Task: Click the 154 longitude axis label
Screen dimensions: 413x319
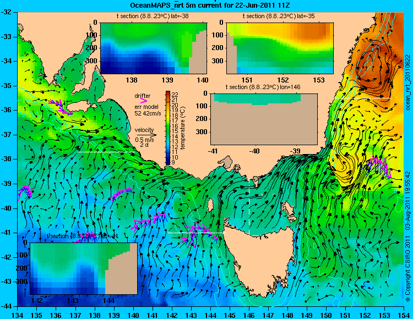Action: pos(404,315)
